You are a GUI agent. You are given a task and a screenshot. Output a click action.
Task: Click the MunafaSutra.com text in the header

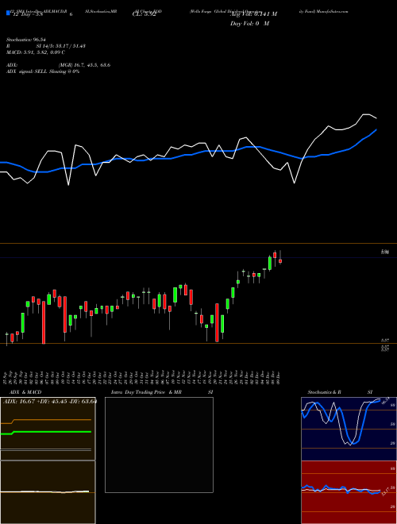click(x=330, y=11)
